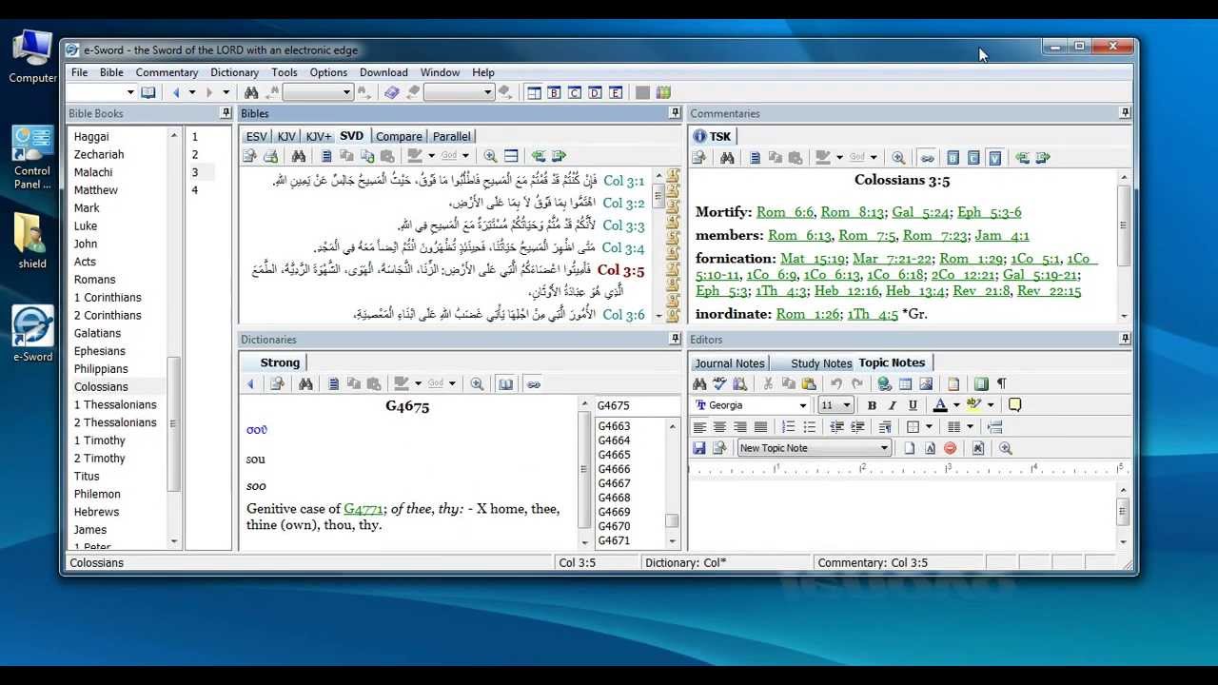Screen dimensions: 1218x685
Task: Select G4666 in the Strong's number list
Action: (x=614, y=469)
